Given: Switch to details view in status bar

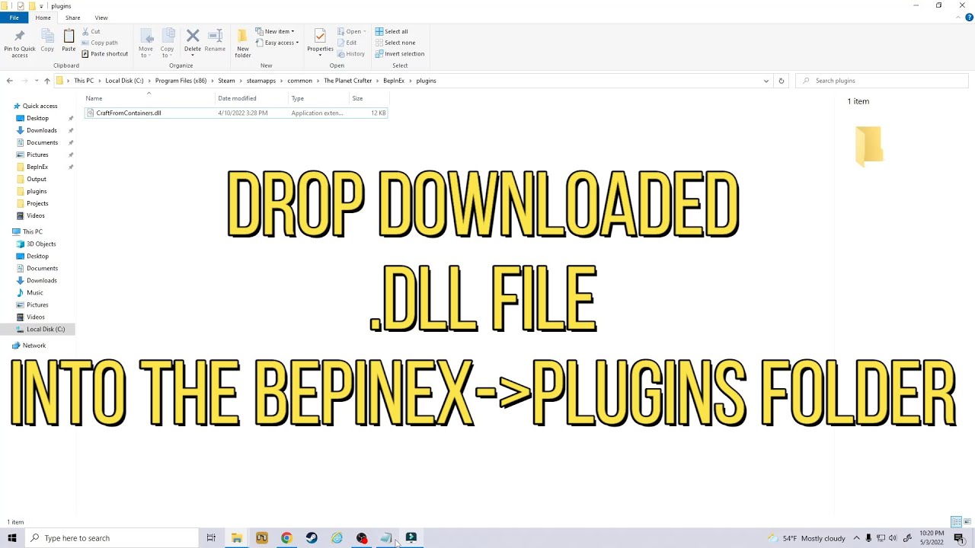Looking at the screenshot, I should (x=956, y=522).
